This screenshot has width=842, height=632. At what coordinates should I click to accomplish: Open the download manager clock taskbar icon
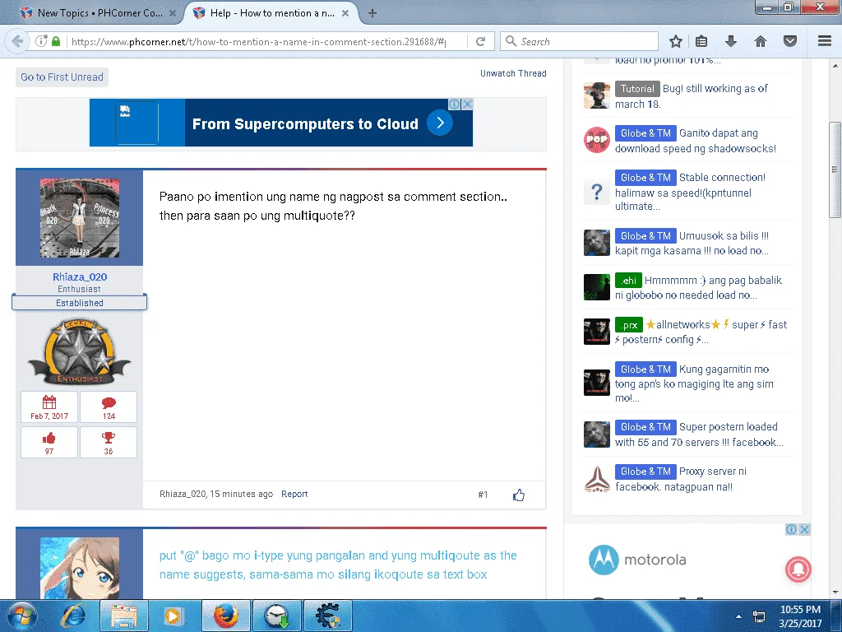[x=277, y=616]
